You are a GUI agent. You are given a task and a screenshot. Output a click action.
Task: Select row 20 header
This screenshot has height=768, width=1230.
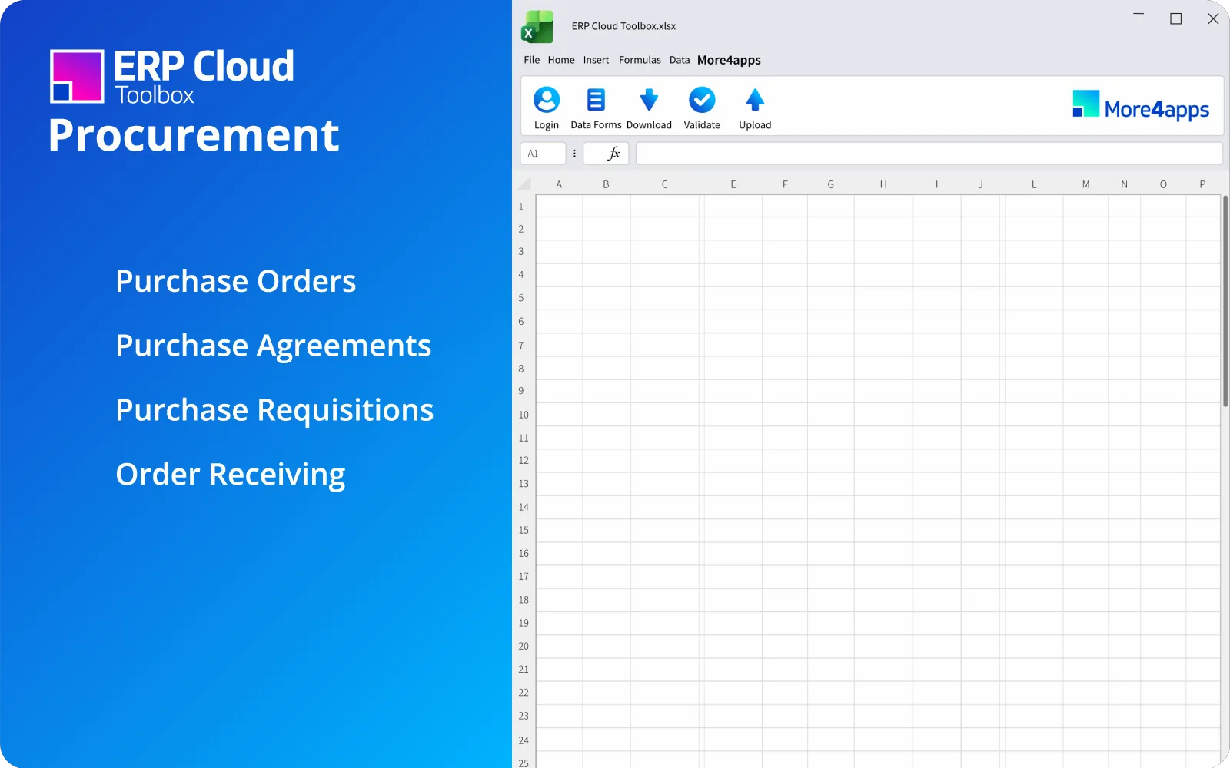(x=524, y=646)
